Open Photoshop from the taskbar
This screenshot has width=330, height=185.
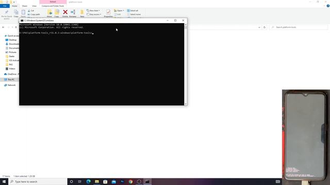click(122, 181)
